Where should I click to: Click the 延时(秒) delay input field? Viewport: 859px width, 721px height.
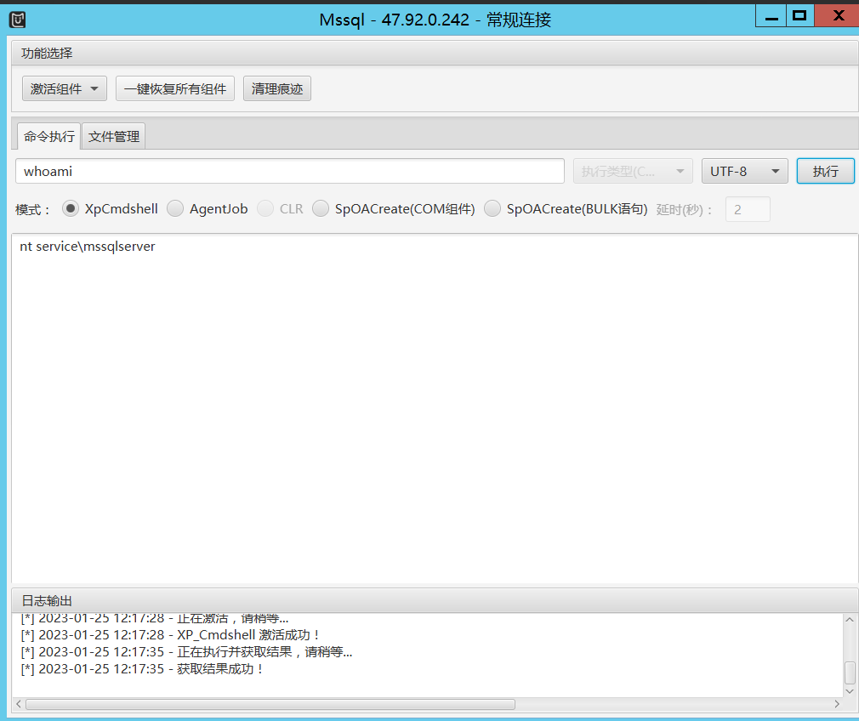tap(748, 209)
